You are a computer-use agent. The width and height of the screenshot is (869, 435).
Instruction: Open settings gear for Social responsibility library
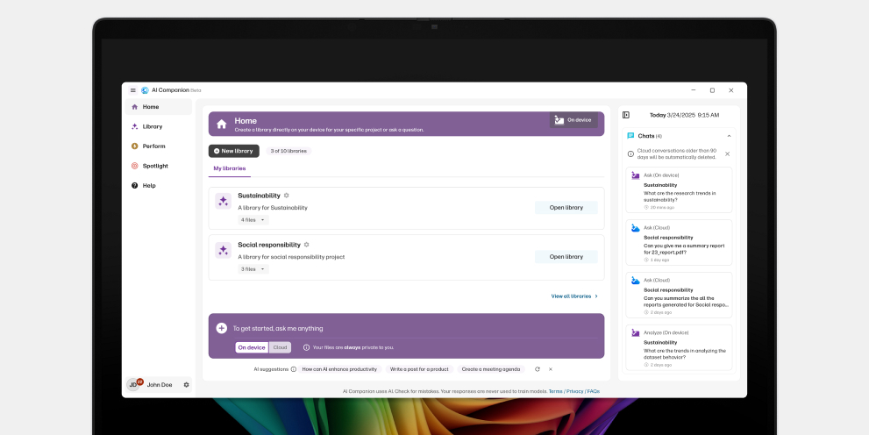pyautogui.click(x=306, y=245)
